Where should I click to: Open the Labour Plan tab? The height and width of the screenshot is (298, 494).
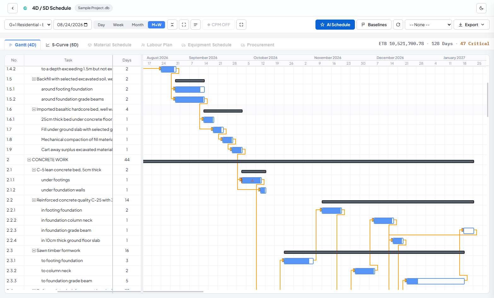click(157, 45)
